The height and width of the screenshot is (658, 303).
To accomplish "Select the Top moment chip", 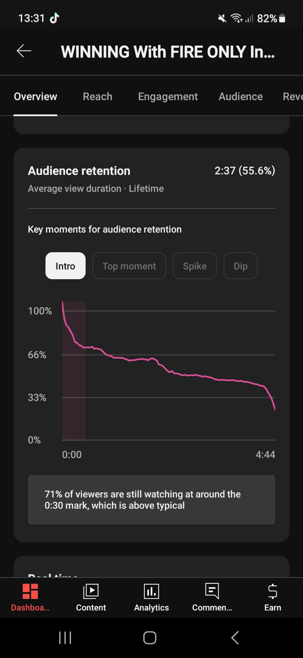I will coord(129,266).
